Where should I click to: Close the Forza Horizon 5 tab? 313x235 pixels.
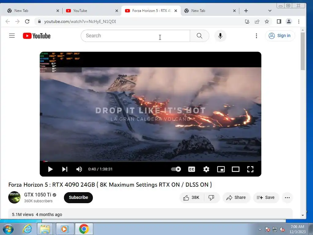click(176, 11)
